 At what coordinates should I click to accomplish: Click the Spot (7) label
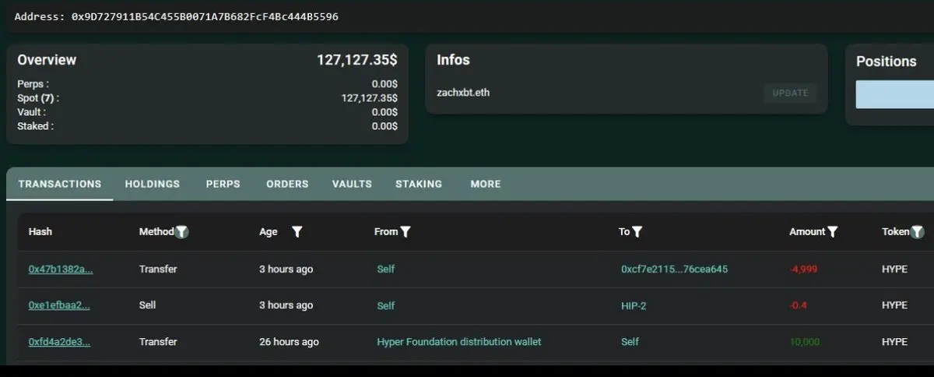(38, 98)
